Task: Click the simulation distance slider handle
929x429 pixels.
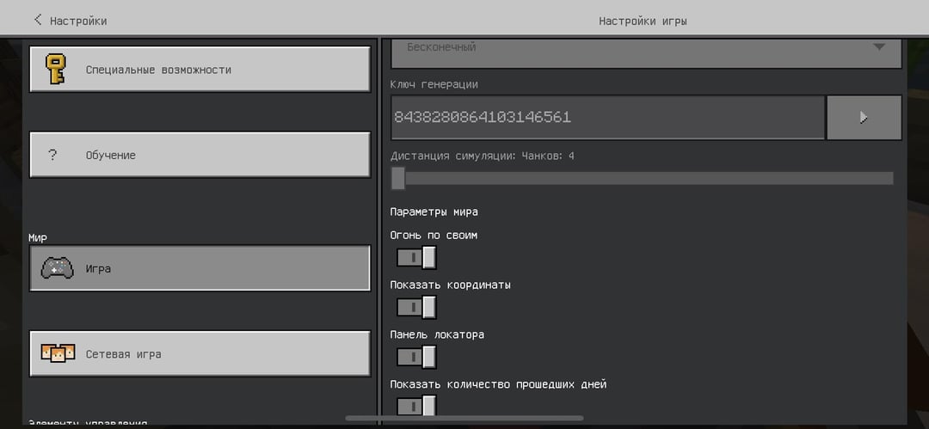Action: click(398, 178)
